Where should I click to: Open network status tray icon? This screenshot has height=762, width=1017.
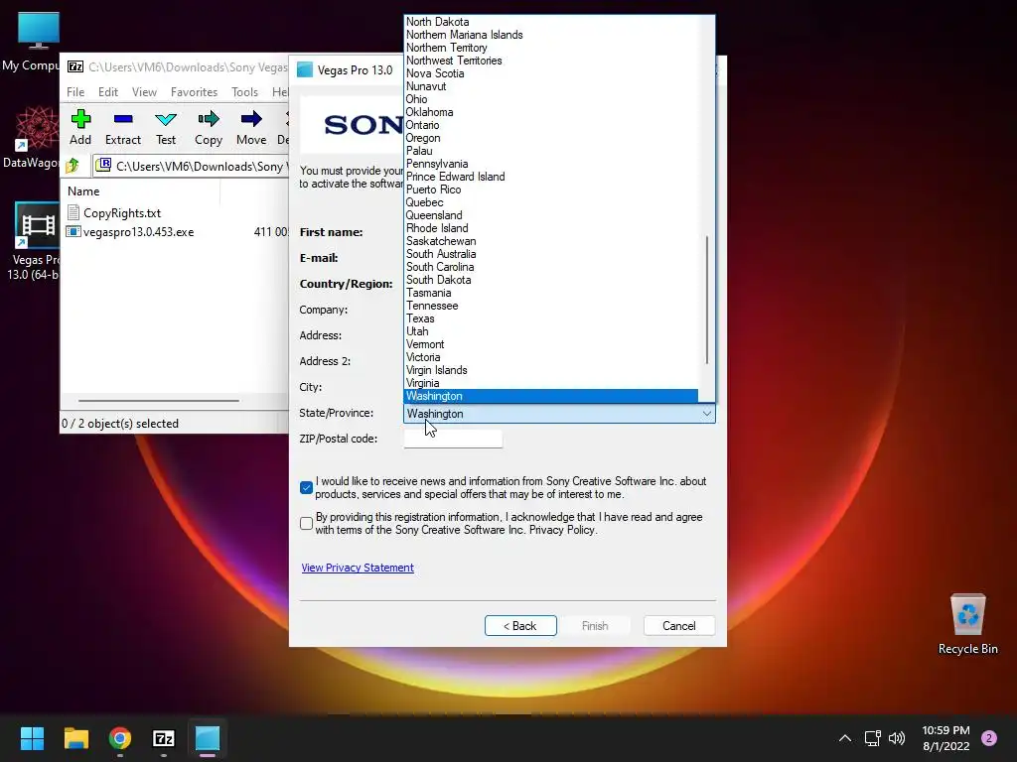[x=872, y=738]
